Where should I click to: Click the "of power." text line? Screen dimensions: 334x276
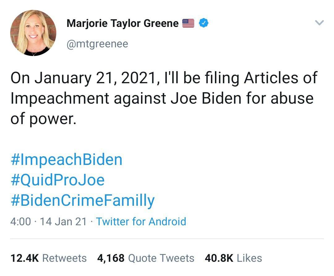click(x=43, y=119)
